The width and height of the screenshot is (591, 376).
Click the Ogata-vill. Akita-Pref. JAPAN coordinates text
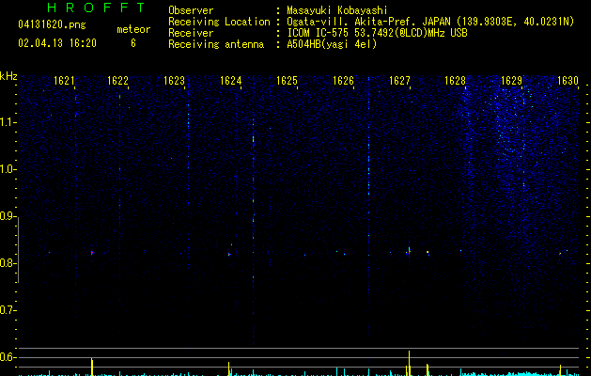(430, 22)
